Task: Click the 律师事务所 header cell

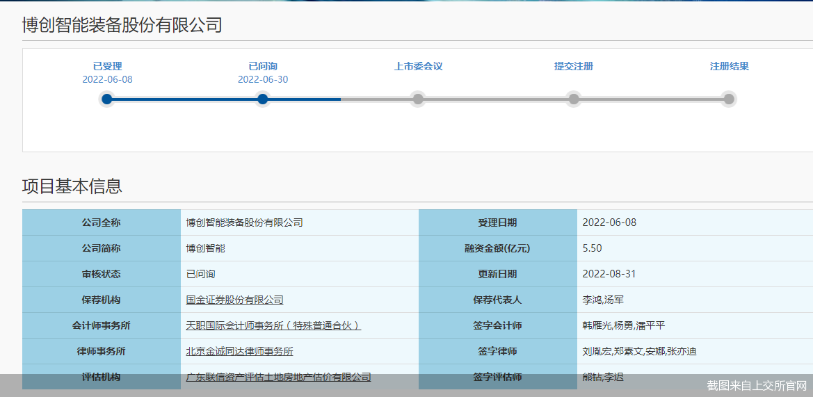Action: [101, 351]
